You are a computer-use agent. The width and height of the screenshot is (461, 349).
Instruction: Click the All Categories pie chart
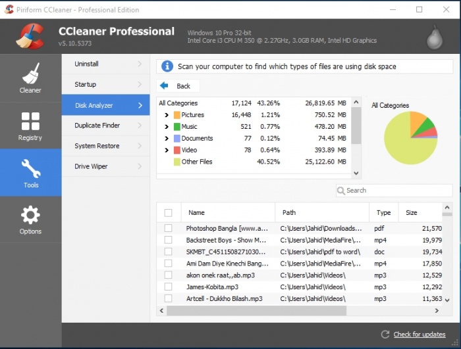[x=410, y=137]
